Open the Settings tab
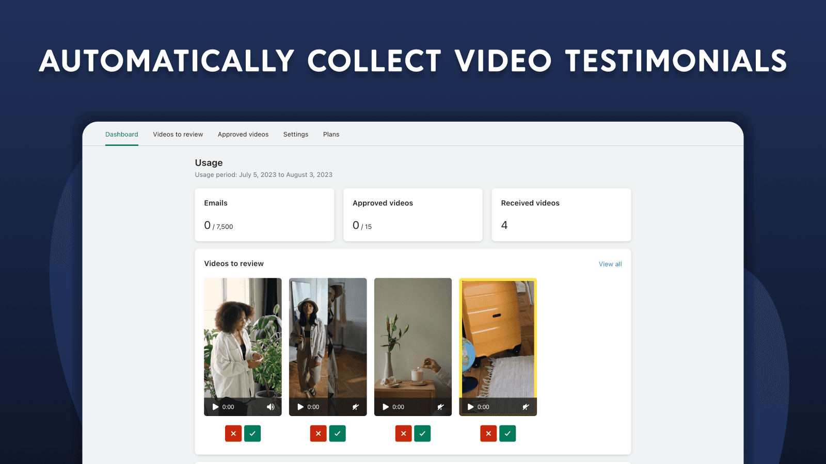This screenshot has width=826, height=464. 296,135
